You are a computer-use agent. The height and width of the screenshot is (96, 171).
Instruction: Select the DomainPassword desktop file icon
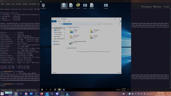[71, 6]
